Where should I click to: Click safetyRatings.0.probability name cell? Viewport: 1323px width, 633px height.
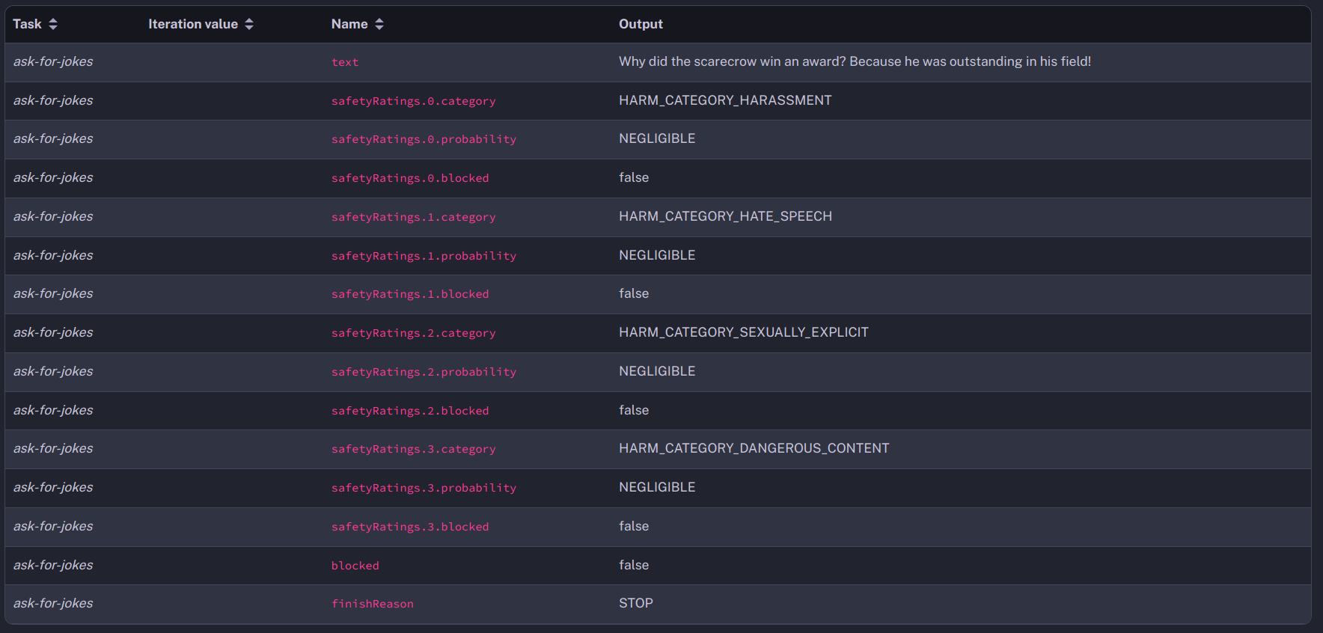(424, 139)
